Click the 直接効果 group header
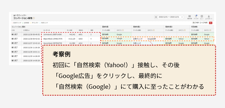The height and width of the screenshot is (108, 225). coord(105,27)
